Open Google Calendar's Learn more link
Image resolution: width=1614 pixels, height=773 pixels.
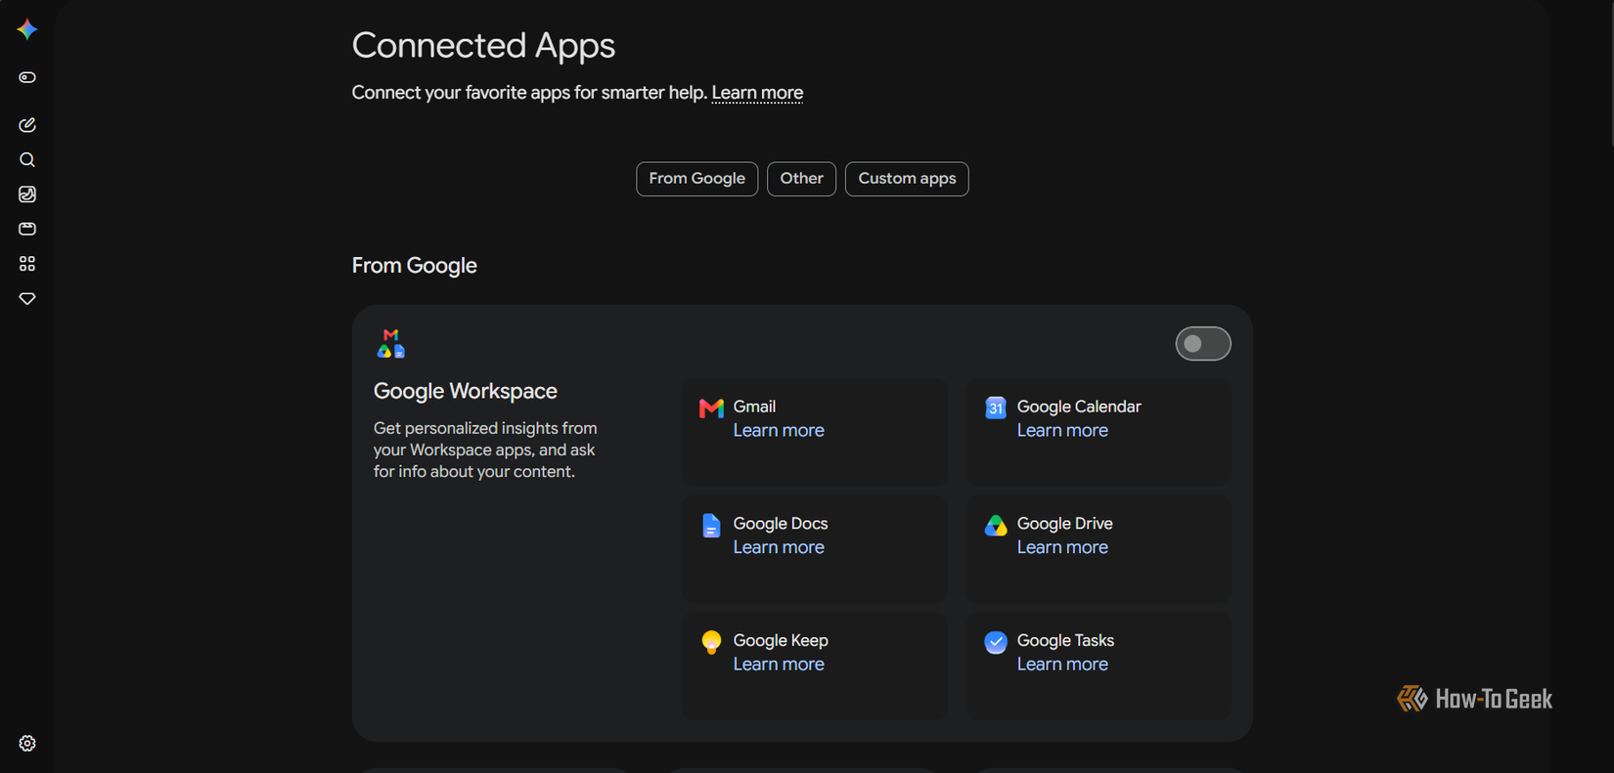(1062, 430)
